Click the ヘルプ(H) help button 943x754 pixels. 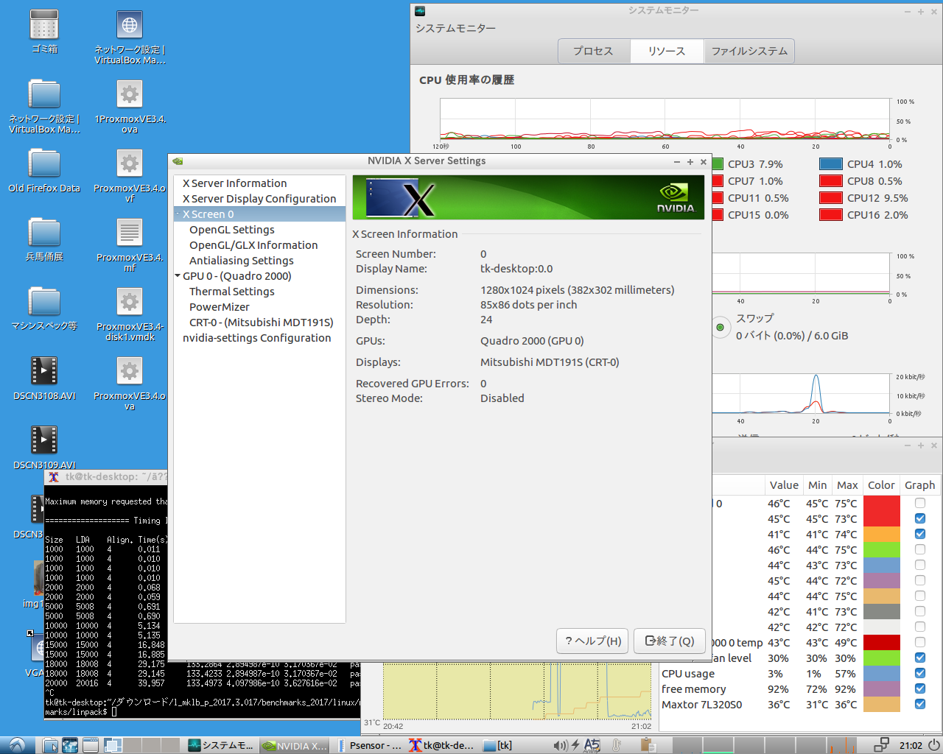pos(593,641)
